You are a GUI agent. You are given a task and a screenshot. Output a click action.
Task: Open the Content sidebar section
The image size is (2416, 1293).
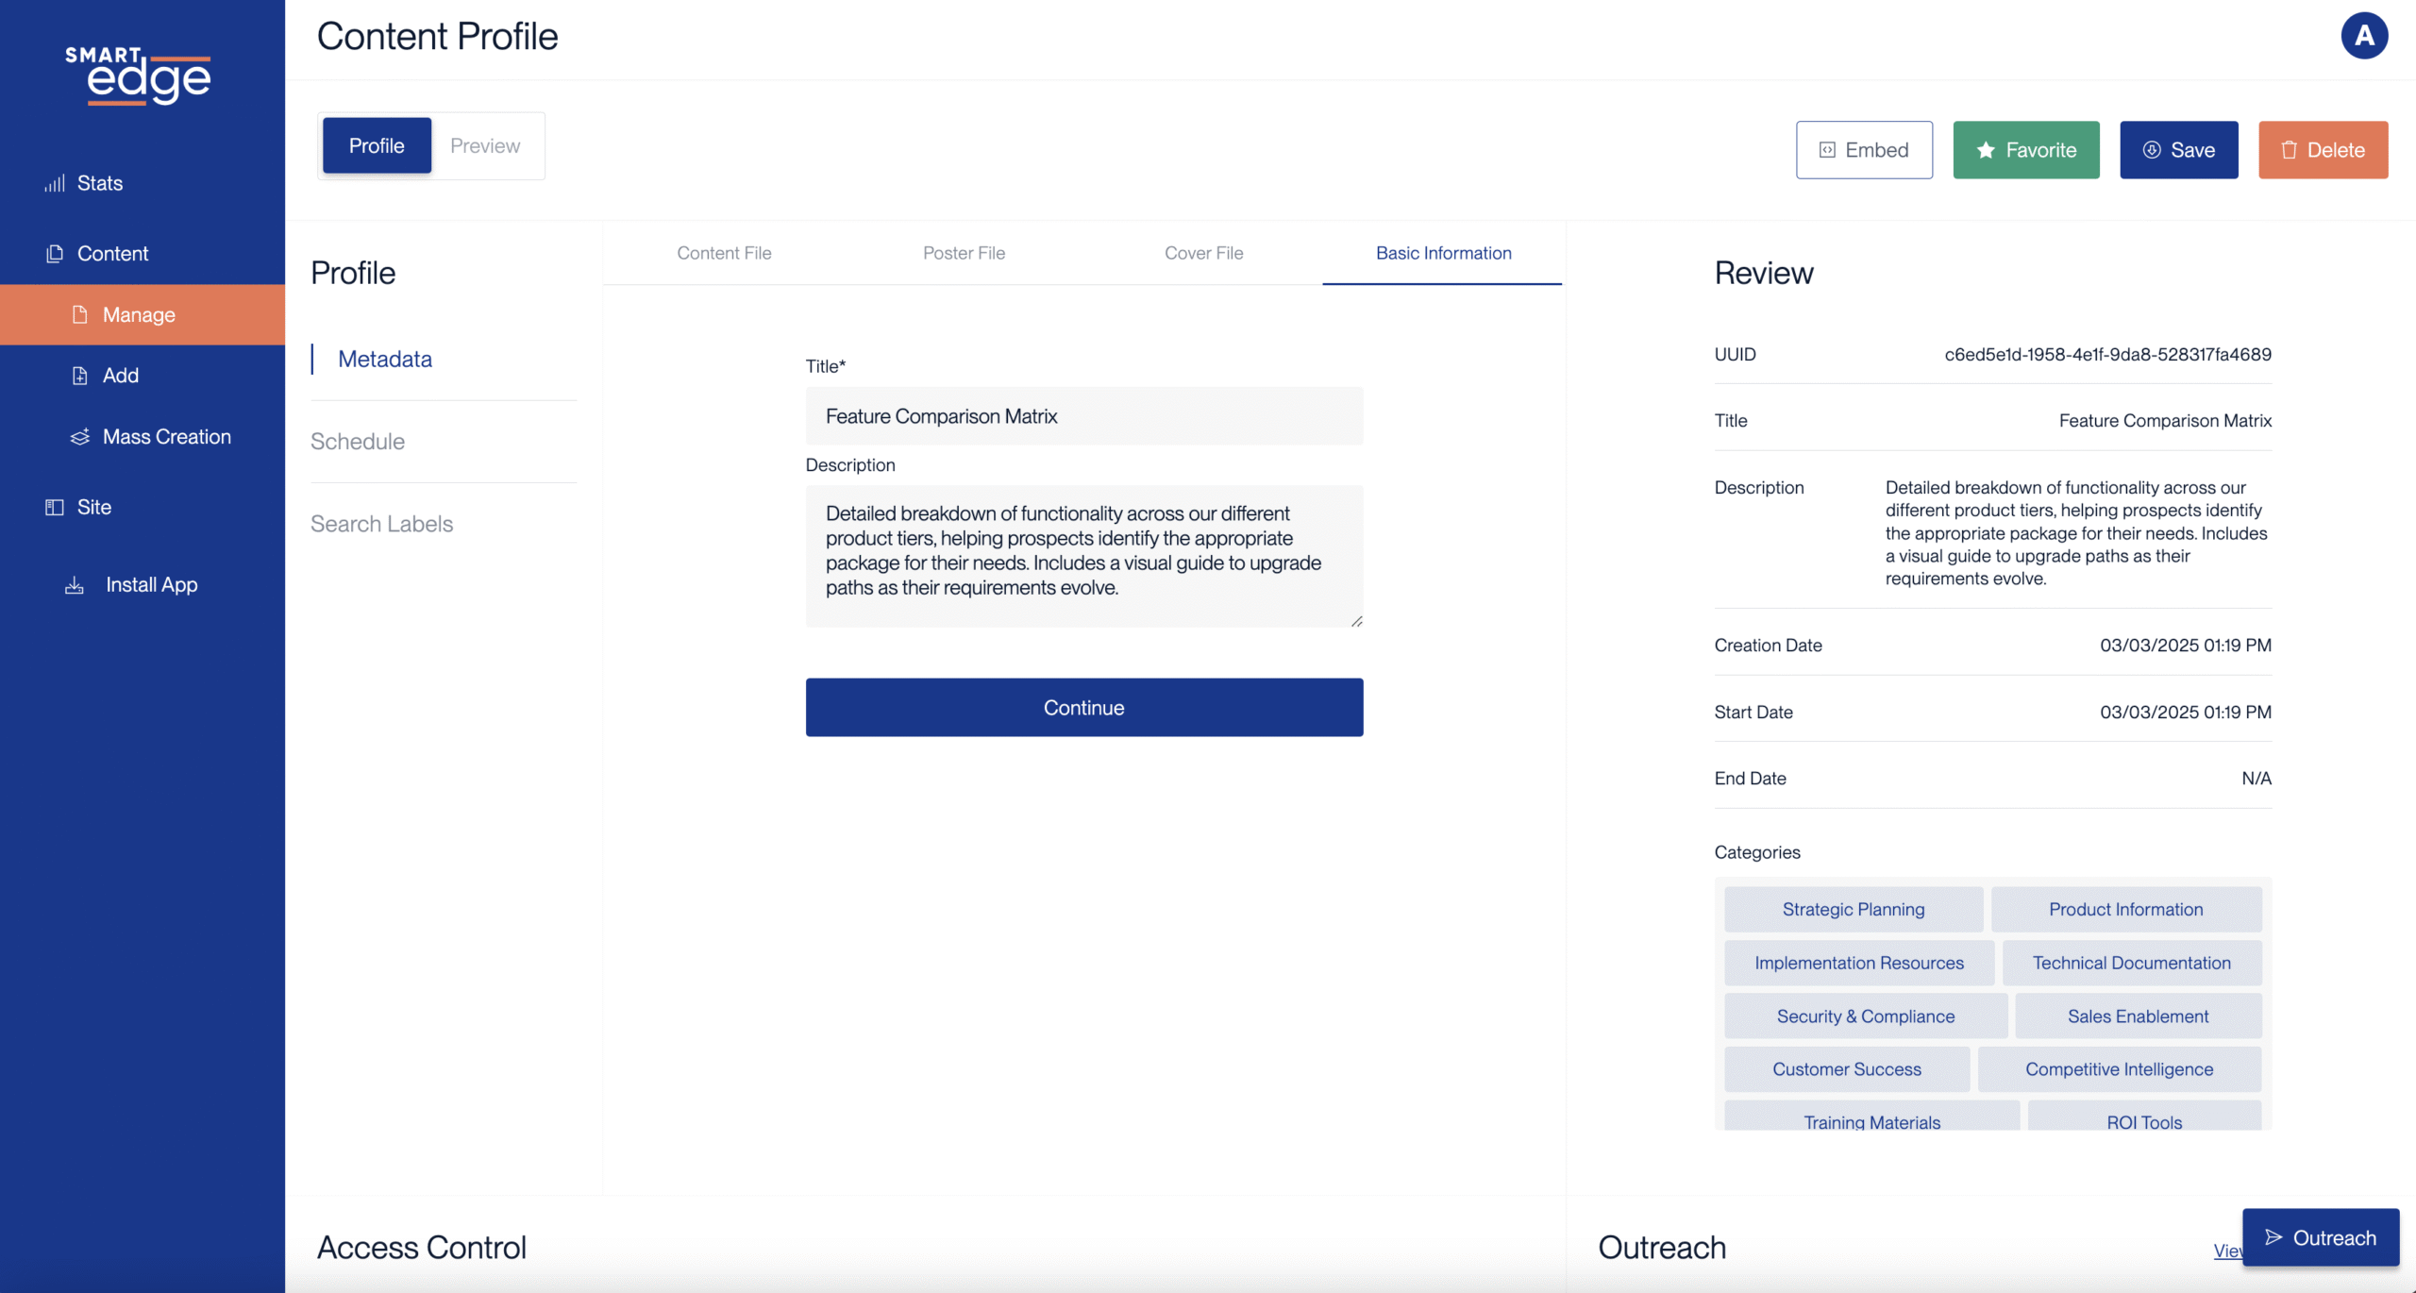tap(97, 253)
